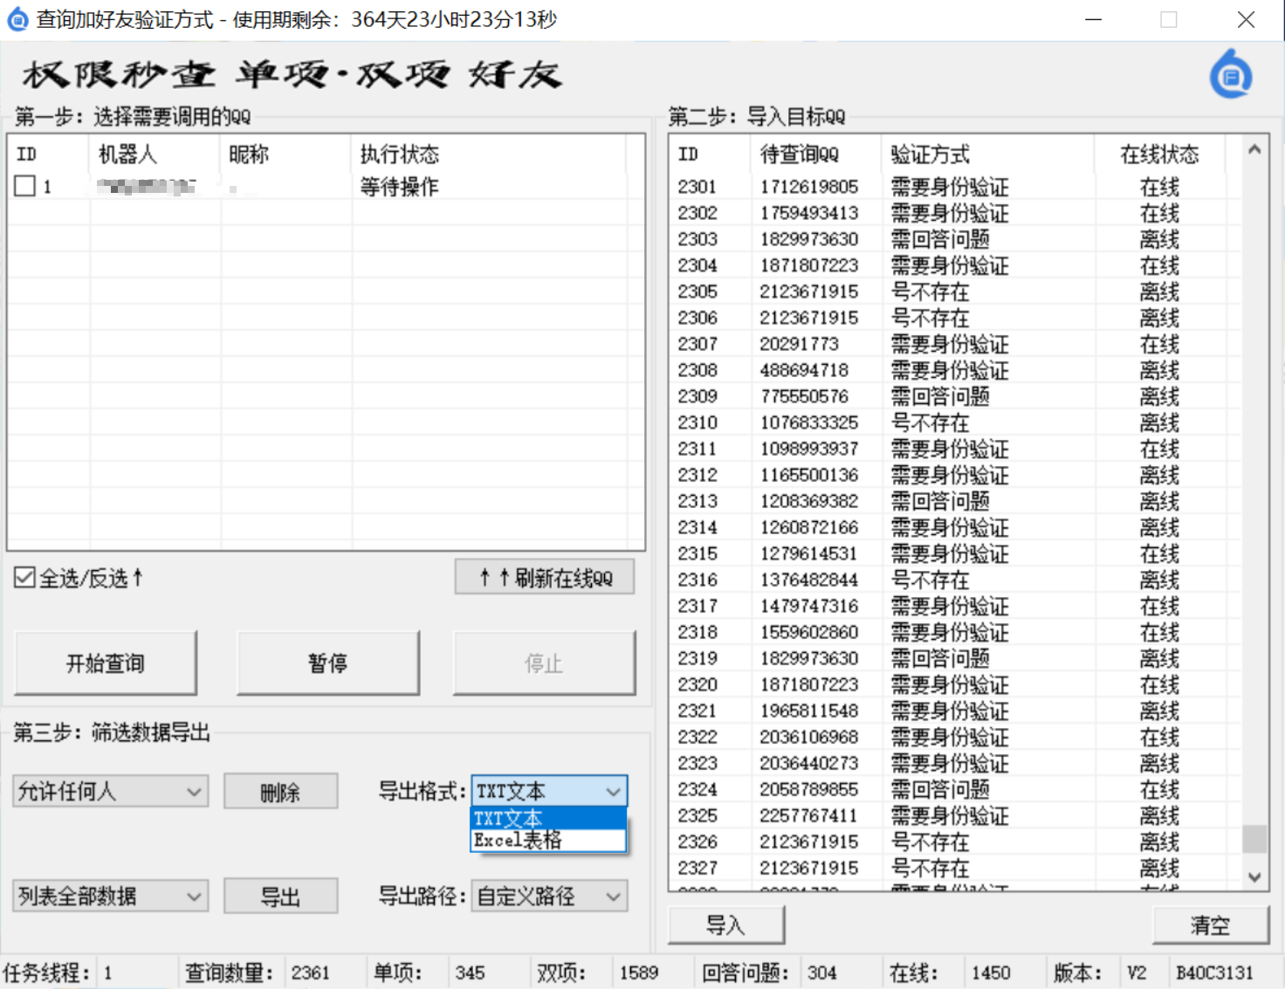Screen dimensions: 1285x989
Task: Click the target list scroll-up arrow
Action: coord(1254,149)
